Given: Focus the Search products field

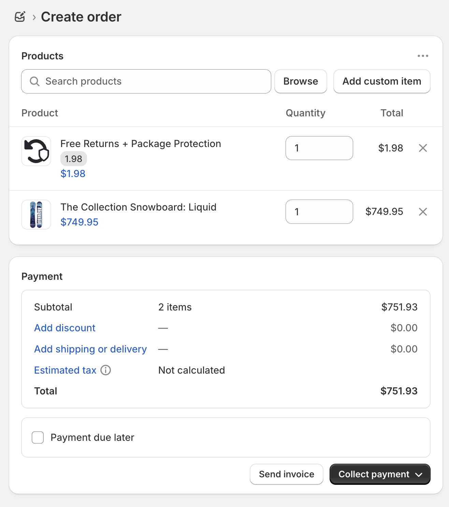Looking at the screenshot, I should 146,81.
